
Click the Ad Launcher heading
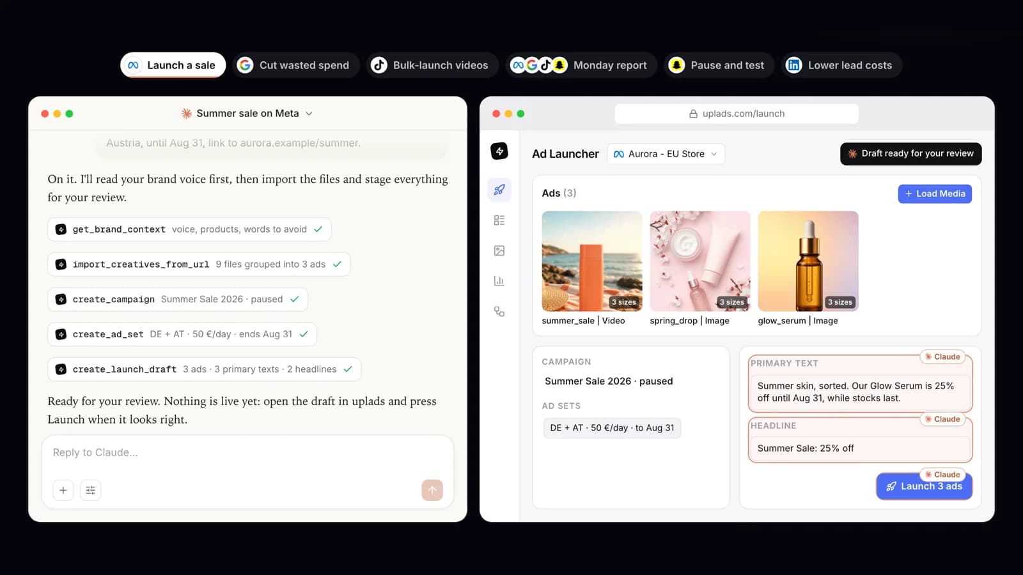565,154
